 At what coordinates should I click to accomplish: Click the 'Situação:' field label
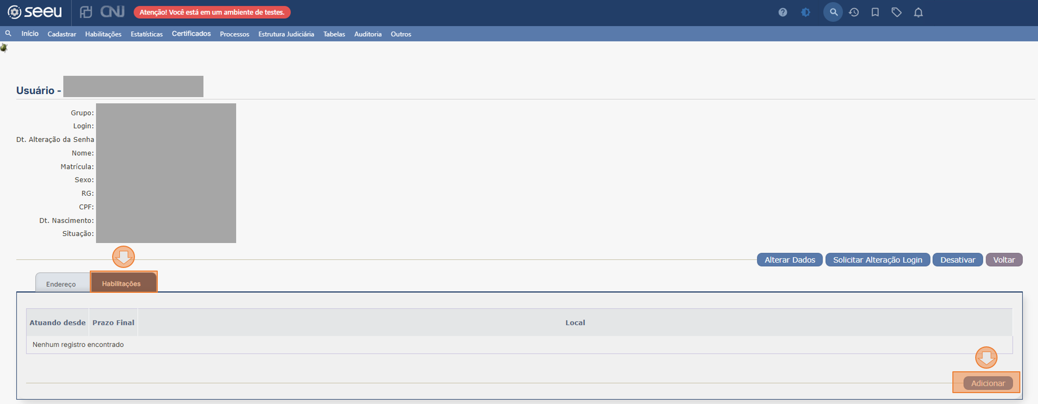(x=78, y=234)
